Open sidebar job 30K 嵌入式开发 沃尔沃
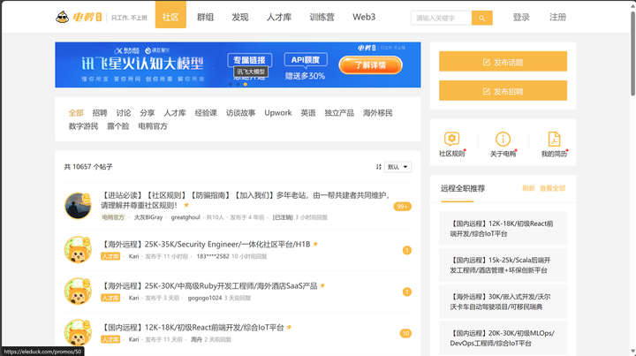Screen dimensions: 636x356 503,301
